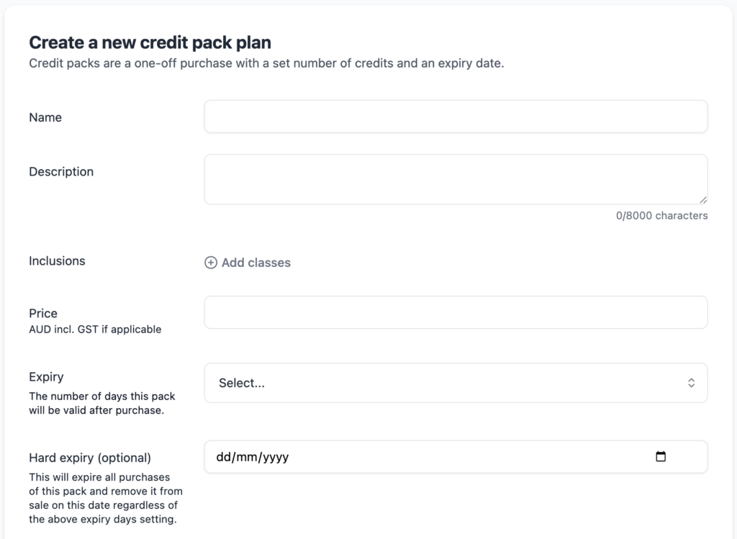Select the mm month segment of Hard expiry
Screen dimensions: 737x539
(x=245, y=456)
